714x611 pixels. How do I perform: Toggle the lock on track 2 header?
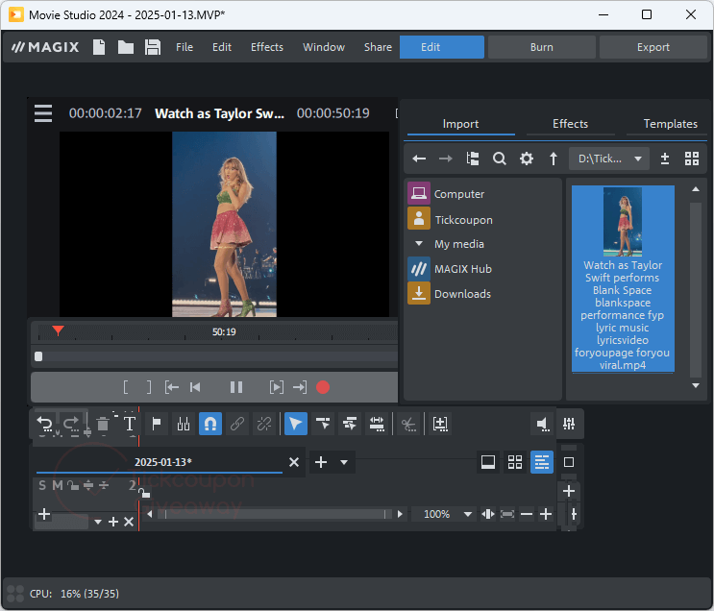click(x=73, y=485)
